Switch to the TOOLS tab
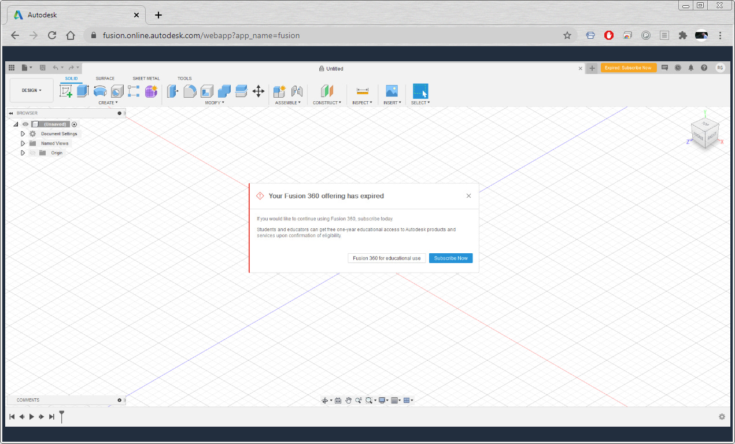735x444 pixels. (x=184, y=79)
